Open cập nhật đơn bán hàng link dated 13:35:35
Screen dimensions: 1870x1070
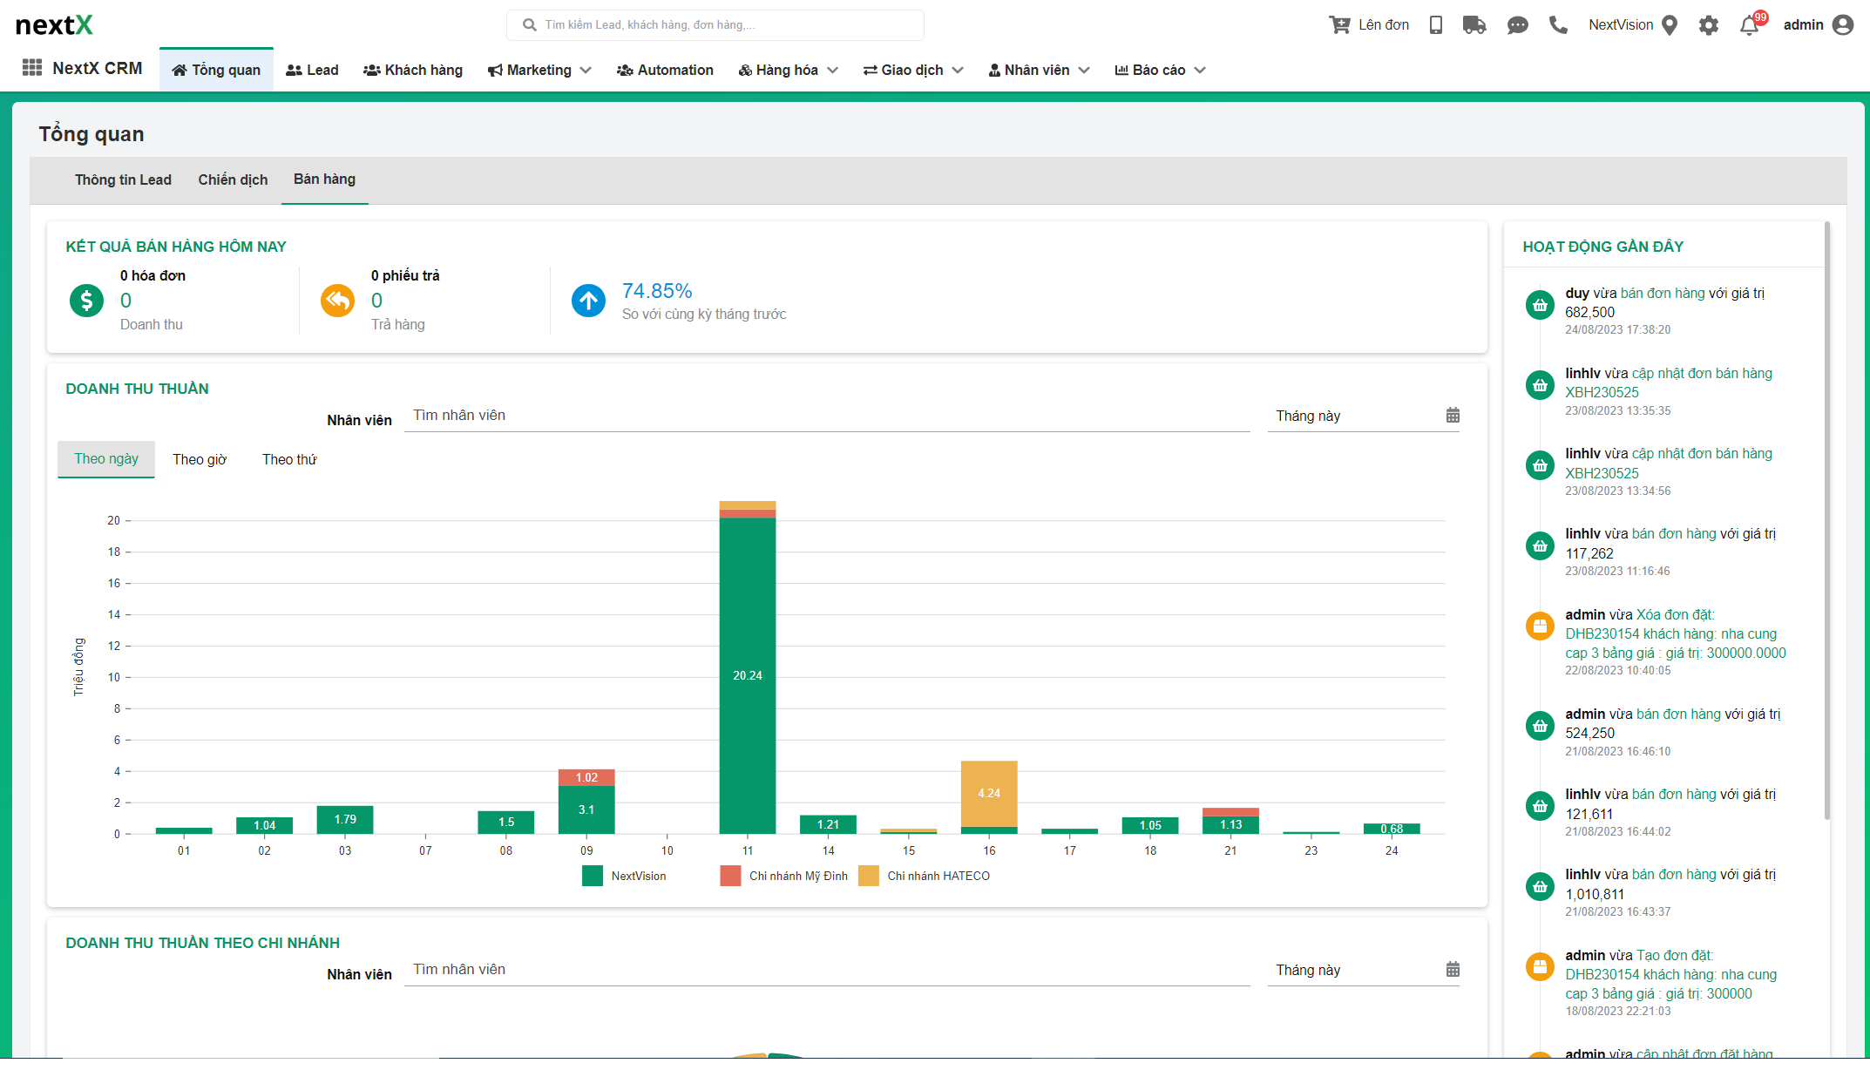tap(1669, 383)
